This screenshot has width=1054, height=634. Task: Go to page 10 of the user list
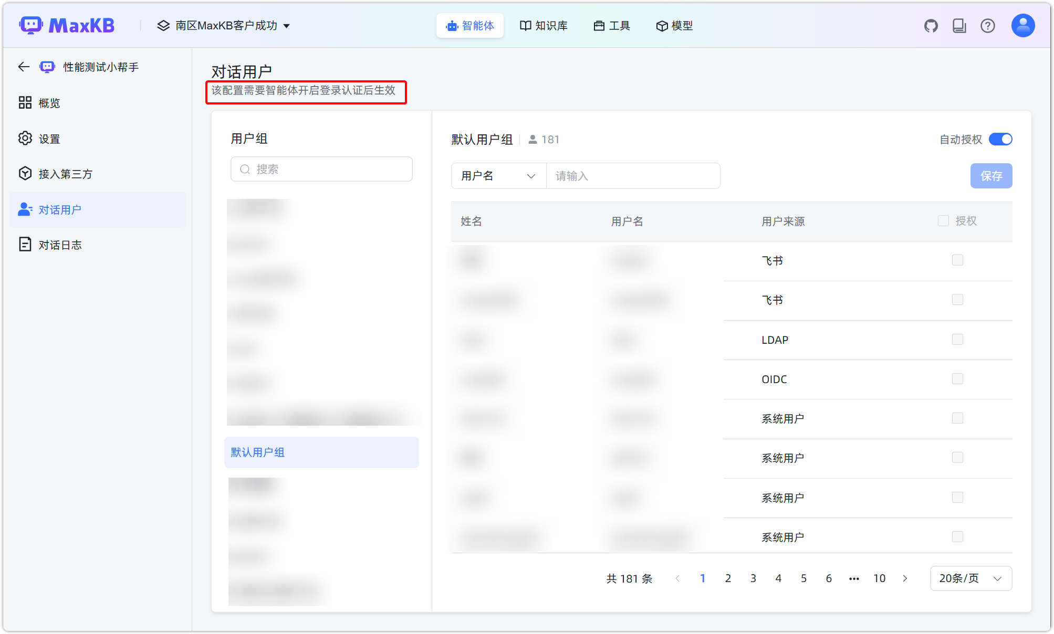pyautogui.click(x=880, y=578)
